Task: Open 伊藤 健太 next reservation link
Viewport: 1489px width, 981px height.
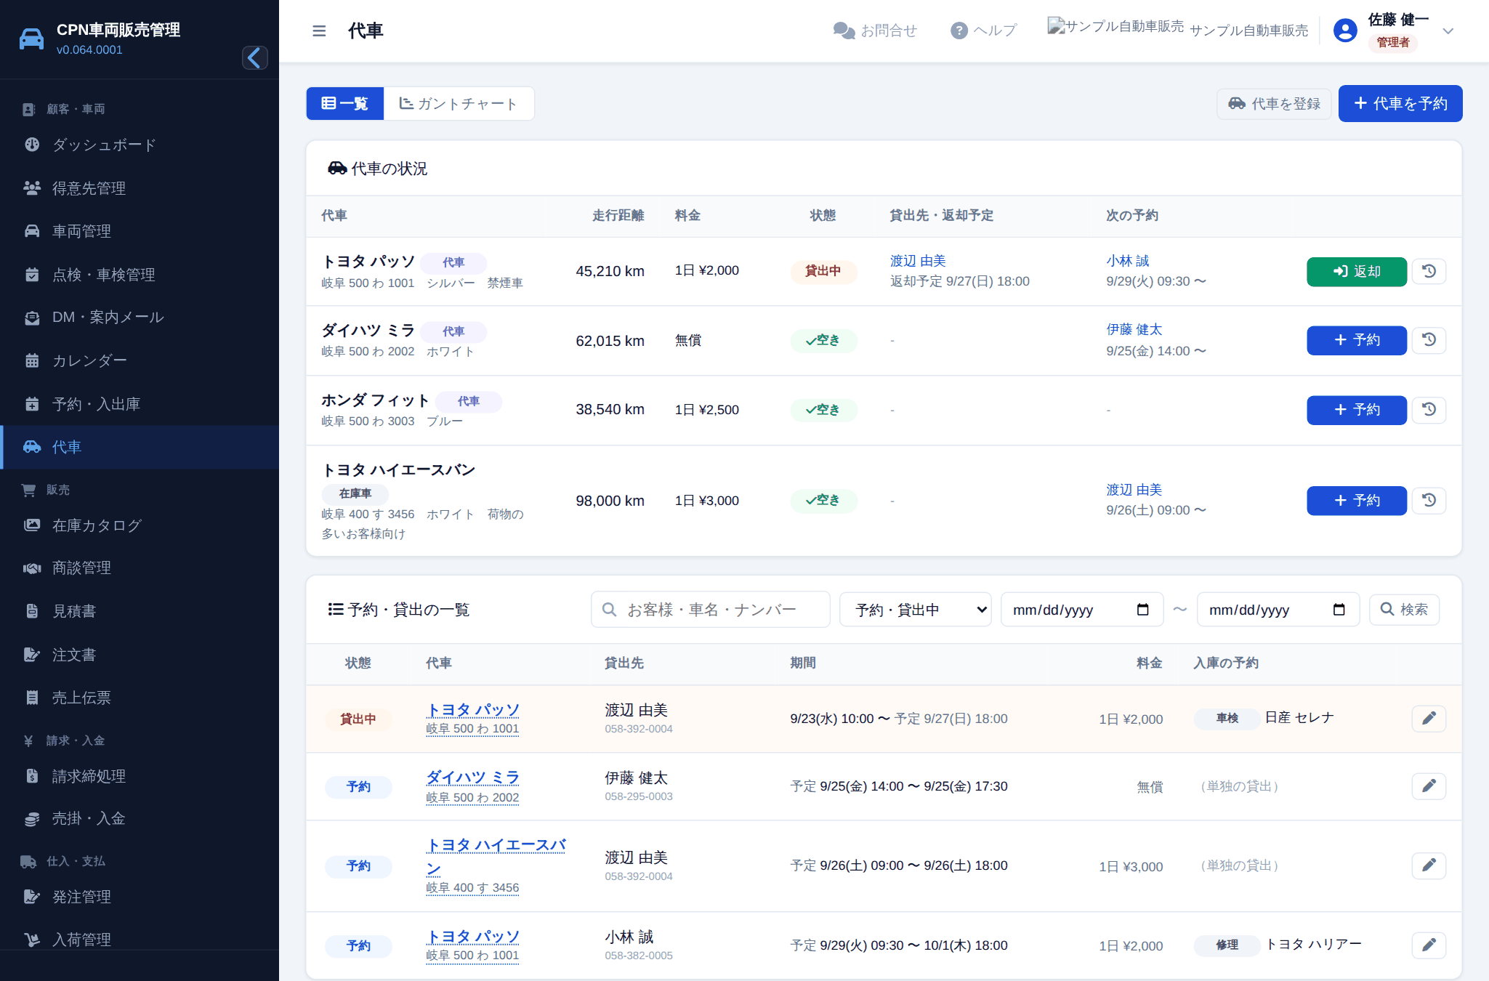Action: pos(1134,330)
